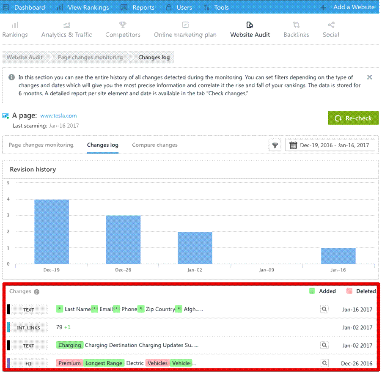Image resolution: width=382 pixels, height=373 pixels.
Task: Click the Changes help question icon
Action: pyautogui.click(x=37, y=291)
